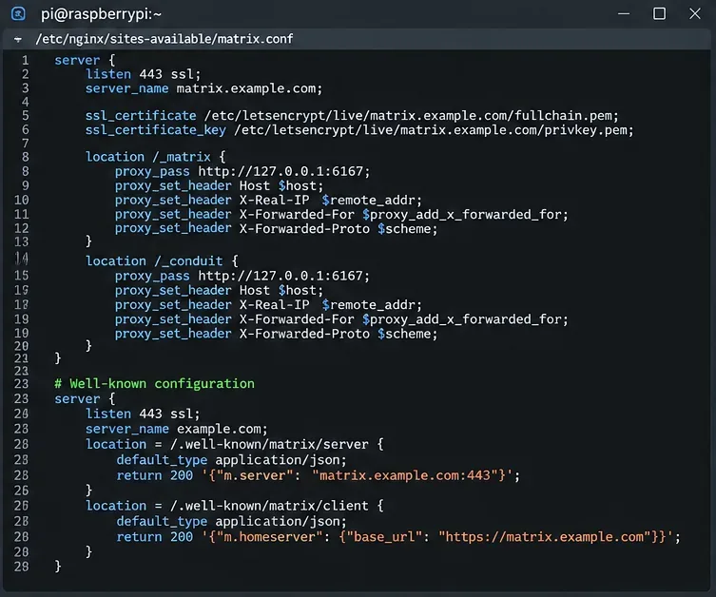Click the /.well-known/matrix/server location line

(235, 445)
